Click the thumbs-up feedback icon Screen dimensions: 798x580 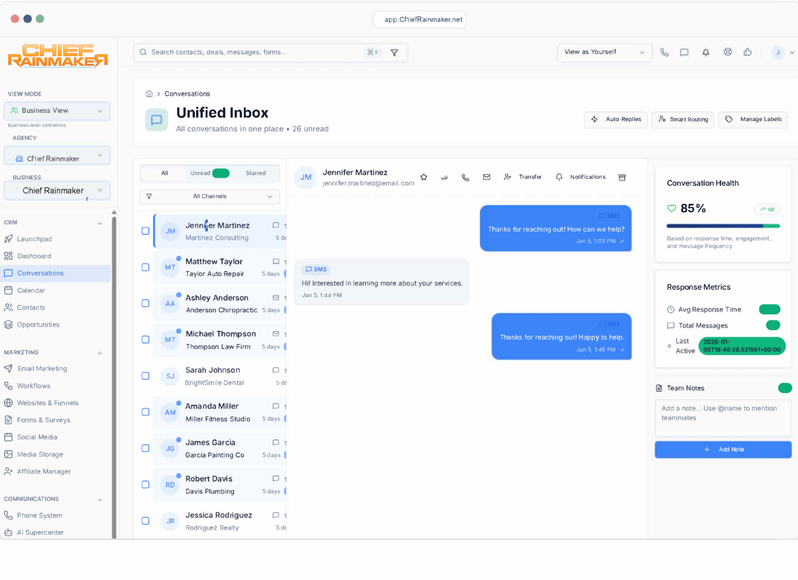coord(748,52)
